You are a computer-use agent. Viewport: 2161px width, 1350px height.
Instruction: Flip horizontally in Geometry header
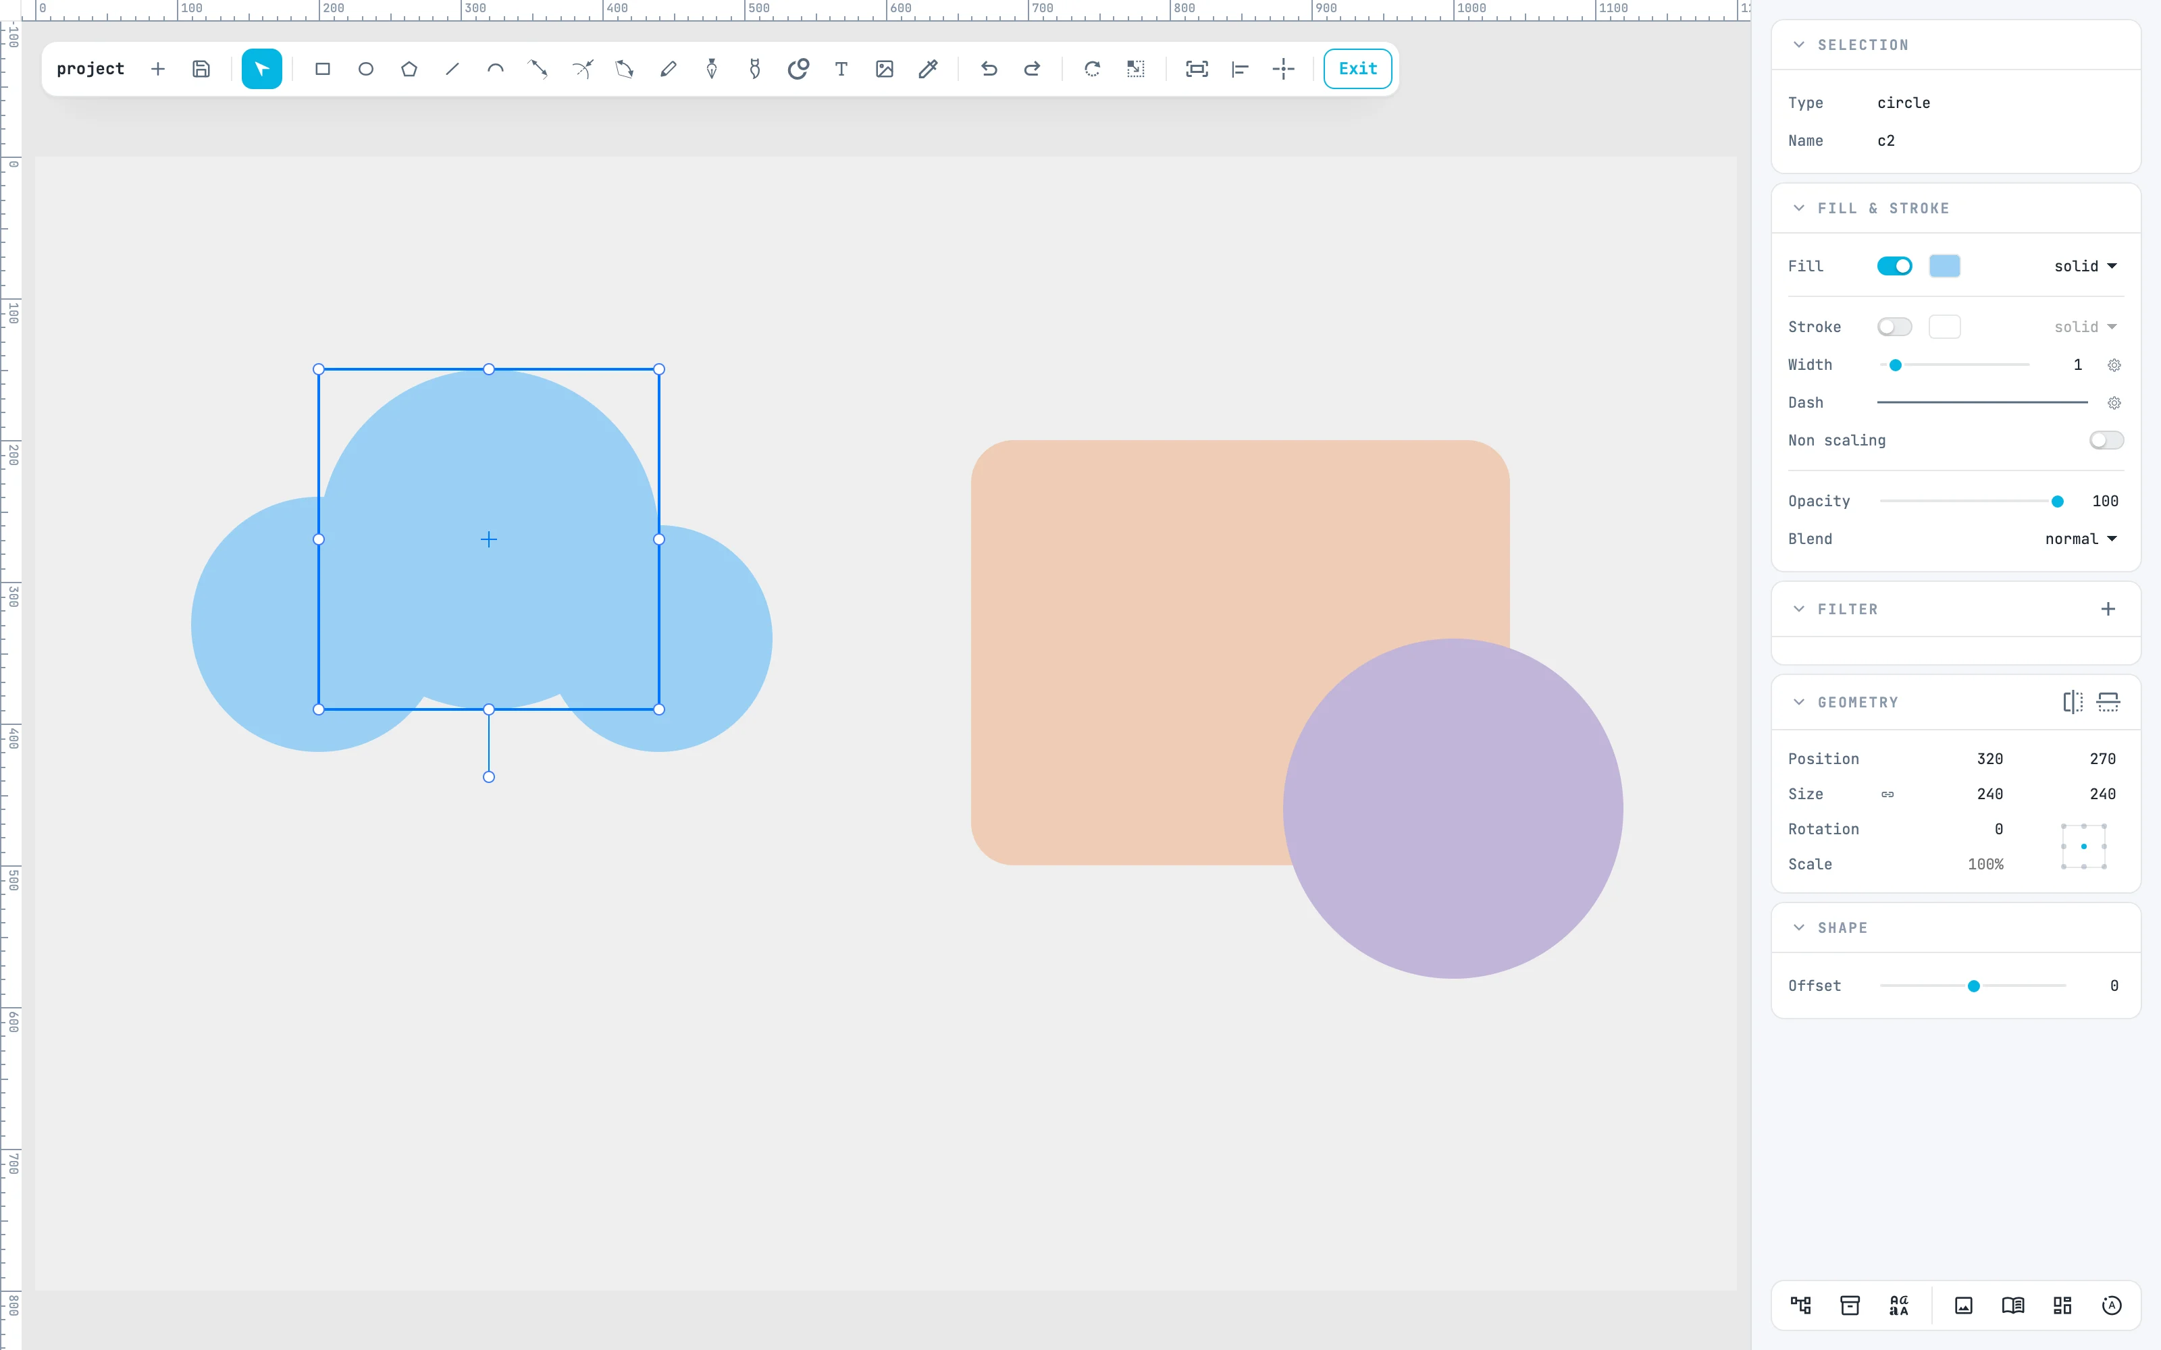click(x=2073, y=702)
